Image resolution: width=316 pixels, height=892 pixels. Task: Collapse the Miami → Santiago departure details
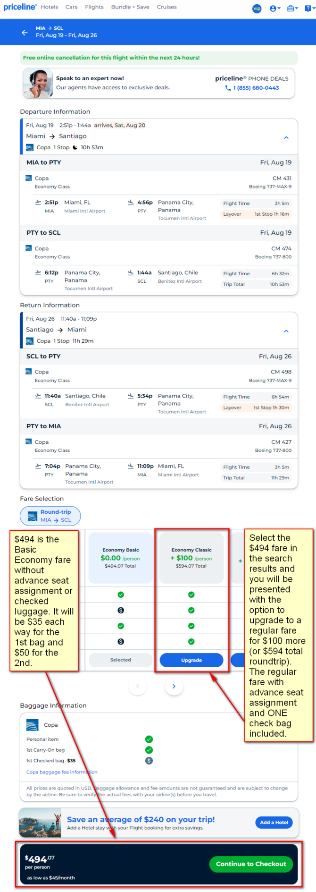286,137
